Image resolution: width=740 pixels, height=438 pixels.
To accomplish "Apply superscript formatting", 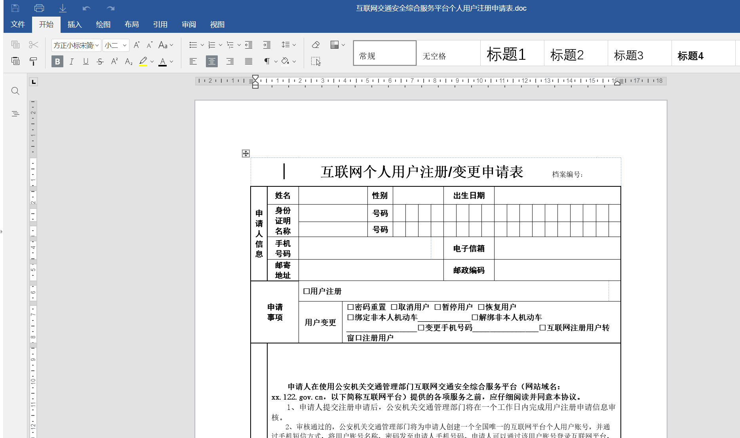I will (114, 61).
